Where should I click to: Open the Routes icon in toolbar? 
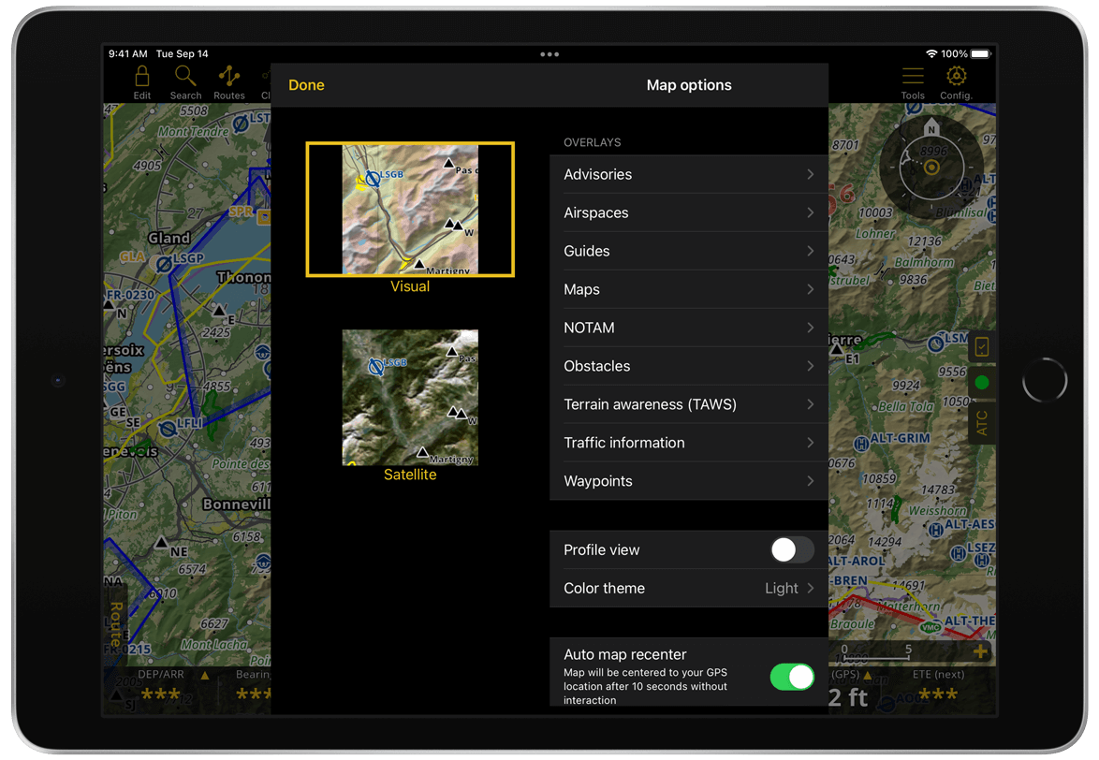229,81
